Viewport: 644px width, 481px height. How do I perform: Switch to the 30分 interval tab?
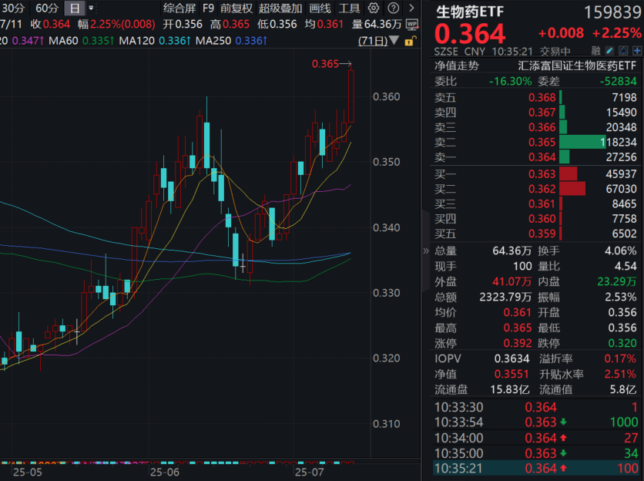(13, 8)
